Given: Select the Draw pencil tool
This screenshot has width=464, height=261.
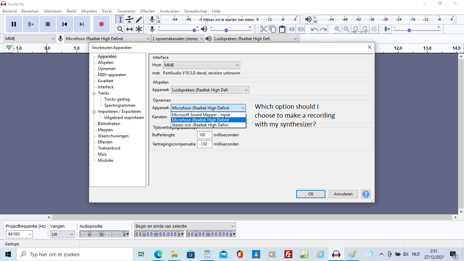Looking at the screenshot, I should pos(139,19).
